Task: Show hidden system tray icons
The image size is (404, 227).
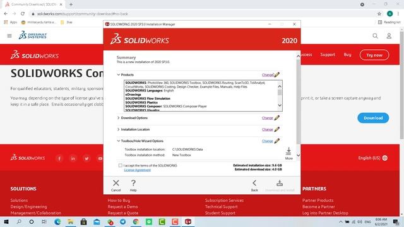Action: (x=341, y=221)
